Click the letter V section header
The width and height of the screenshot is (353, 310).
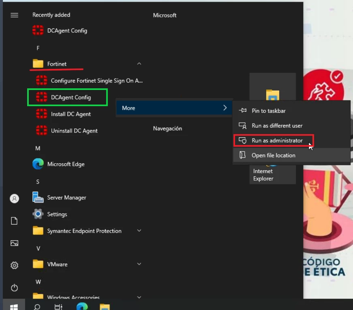[x=38, y=248]
